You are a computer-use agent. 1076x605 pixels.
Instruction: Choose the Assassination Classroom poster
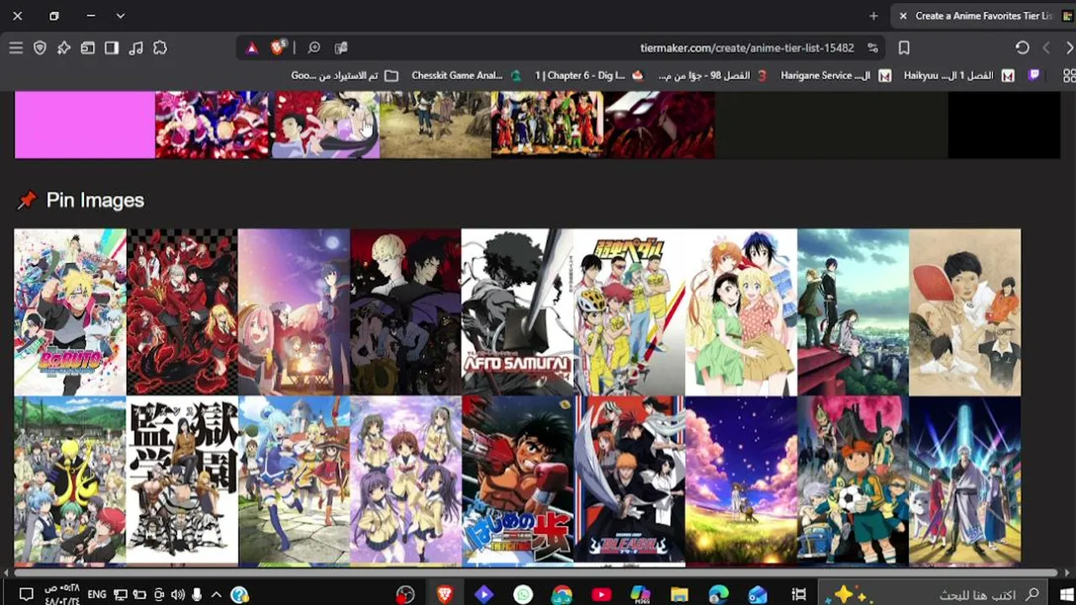pyautogui.click(x=70, y=480)
